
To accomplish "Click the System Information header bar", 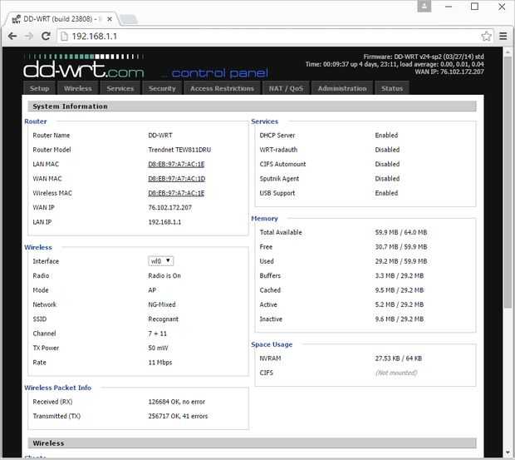I will 252,106.
